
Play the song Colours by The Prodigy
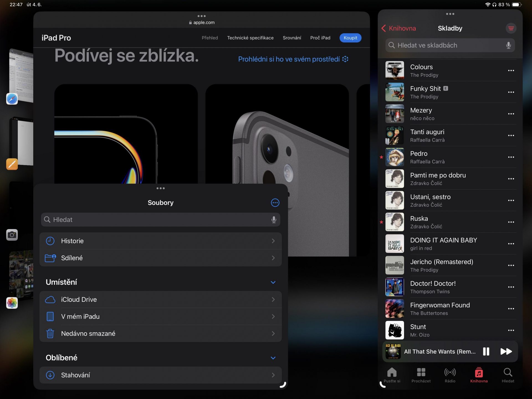[450, 71]
